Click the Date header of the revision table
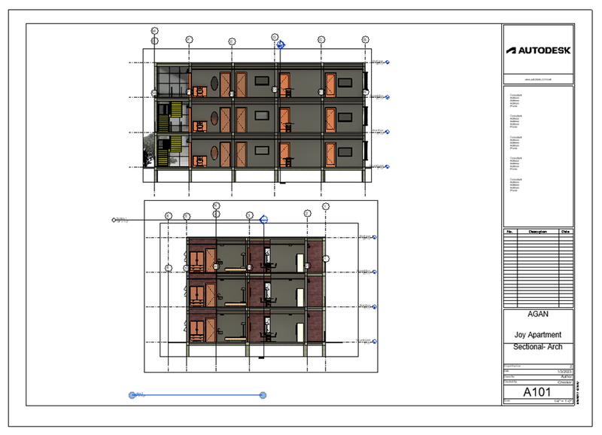This screenshot has width=602, height=435. tap(566, 232)
